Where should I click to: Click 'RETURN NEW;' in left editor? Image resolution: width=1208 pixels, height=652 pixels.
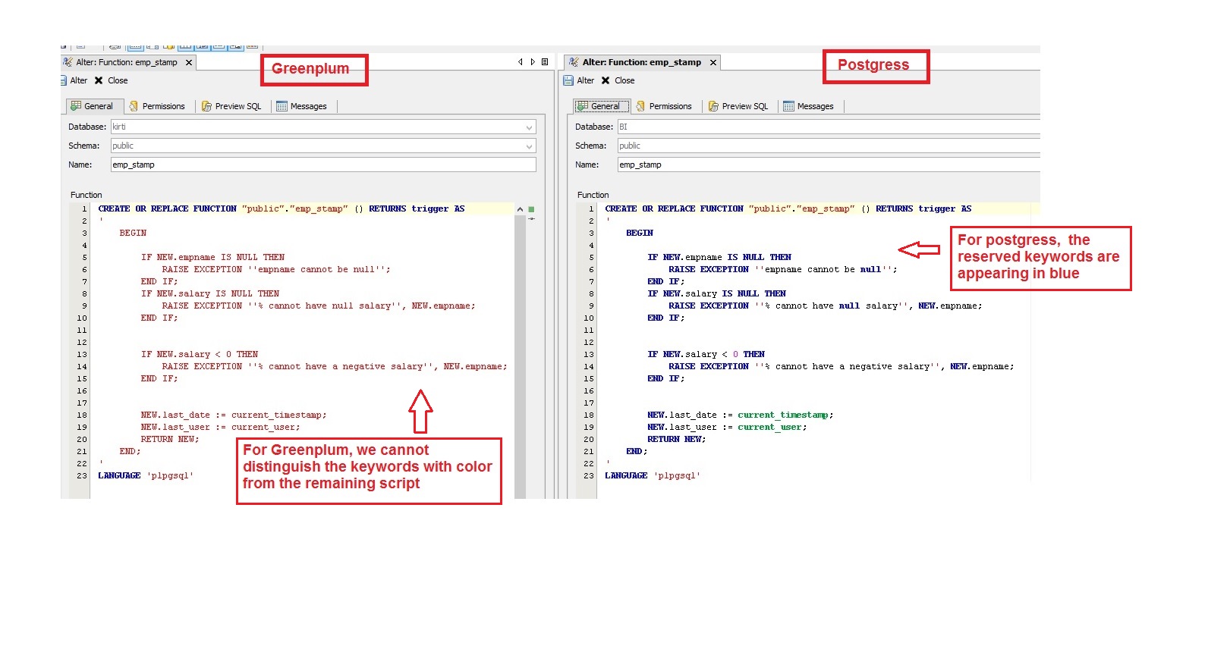coord(170,439)
